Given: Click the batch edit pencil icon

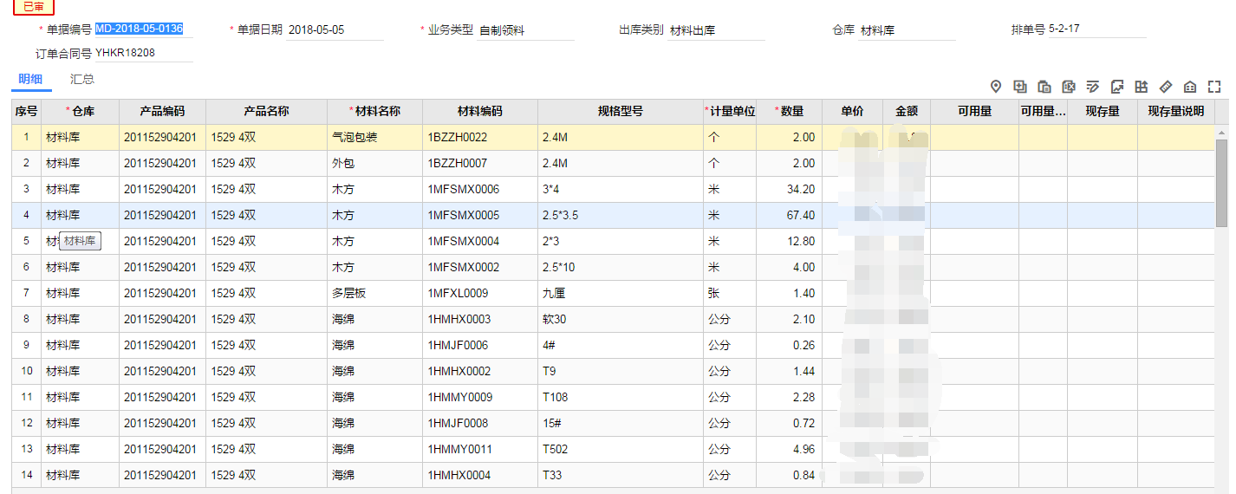Looking at the screenshot, I should point(1093,87).
